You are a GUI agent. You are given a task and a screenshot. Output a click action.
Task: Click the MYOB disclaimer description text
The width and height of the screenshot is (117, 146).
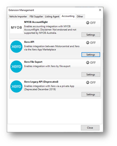click(x=50, y=30)
